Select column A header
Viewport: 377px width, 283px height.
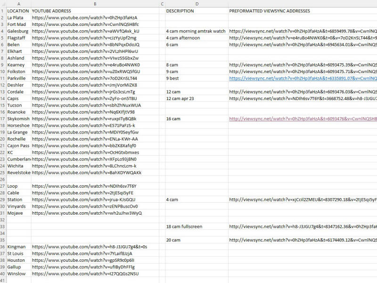(x=18, y=4)
